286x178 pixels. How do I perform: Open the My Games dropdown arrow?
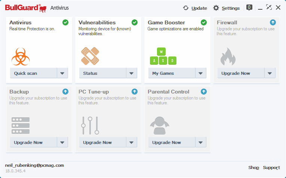click(x=201, y=73)
